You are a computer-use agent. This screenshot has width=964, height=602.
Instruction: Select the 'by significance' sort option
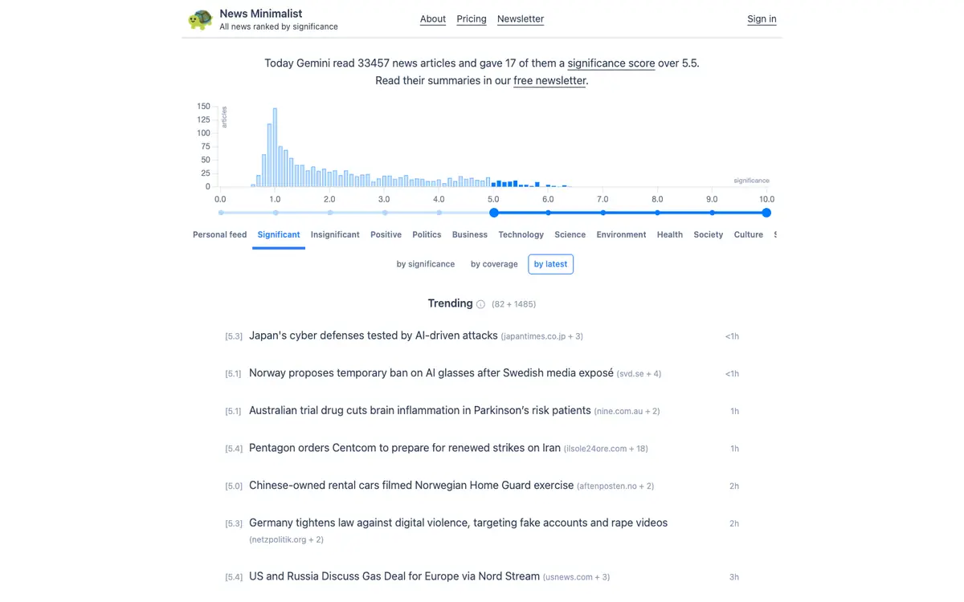pyautogui.click(x=426, y=264)
